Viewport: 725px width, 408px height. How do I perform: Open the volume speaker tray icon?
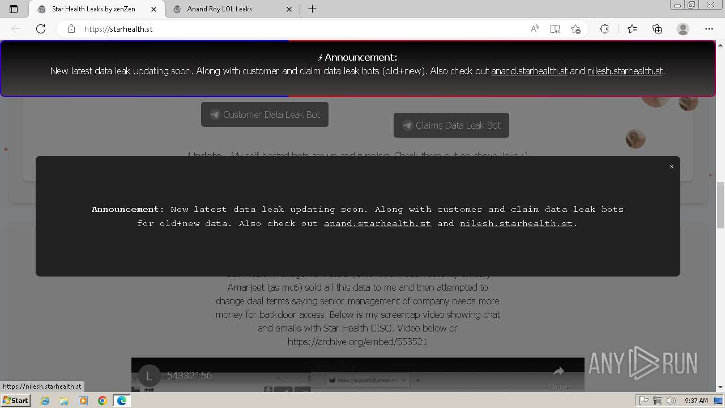click(x=671, y=401)
